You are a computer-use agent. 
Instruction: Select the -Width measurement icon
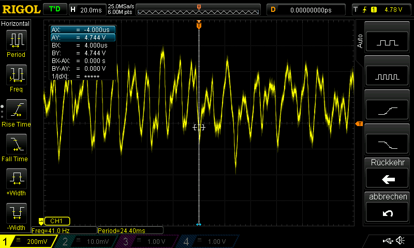[17, 213]
